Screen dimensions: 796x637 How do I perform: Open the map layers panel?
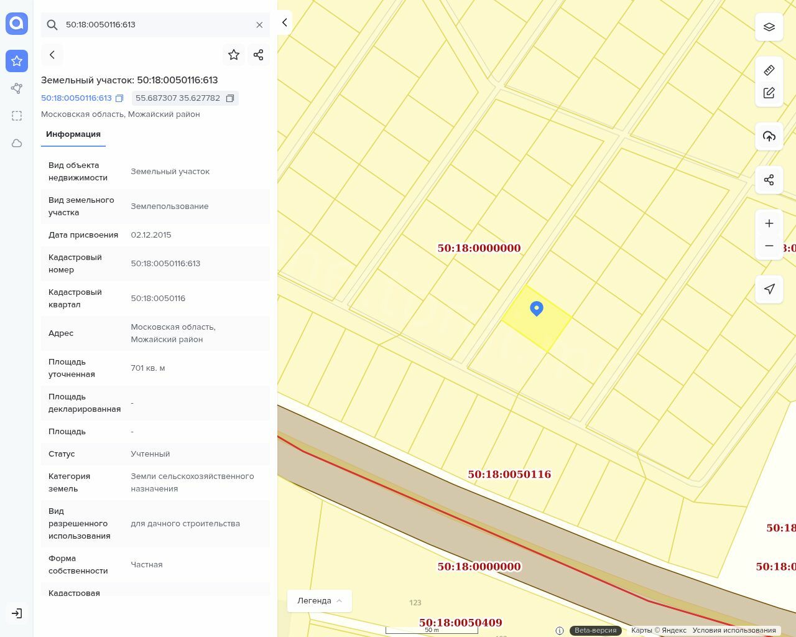[769, 27]
